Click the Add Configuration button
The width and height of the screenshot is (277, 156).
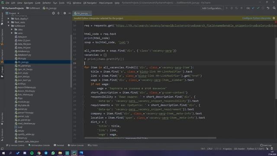tap(212, 8)
